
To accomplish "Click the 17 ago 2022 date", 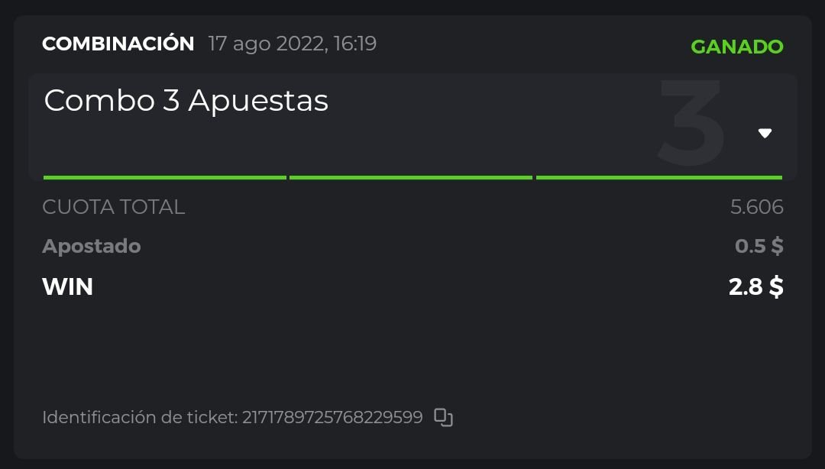I will pyautogui.click(x=267, y=44).
